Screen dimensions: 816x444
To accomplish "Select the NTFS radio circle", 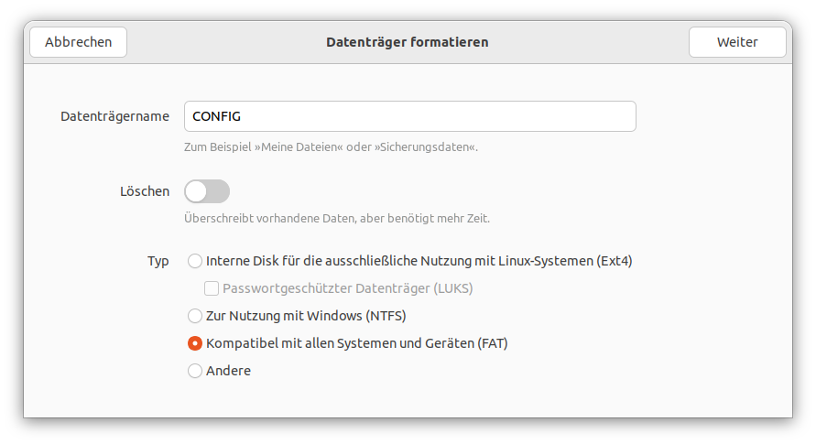I will click(195, 316).
